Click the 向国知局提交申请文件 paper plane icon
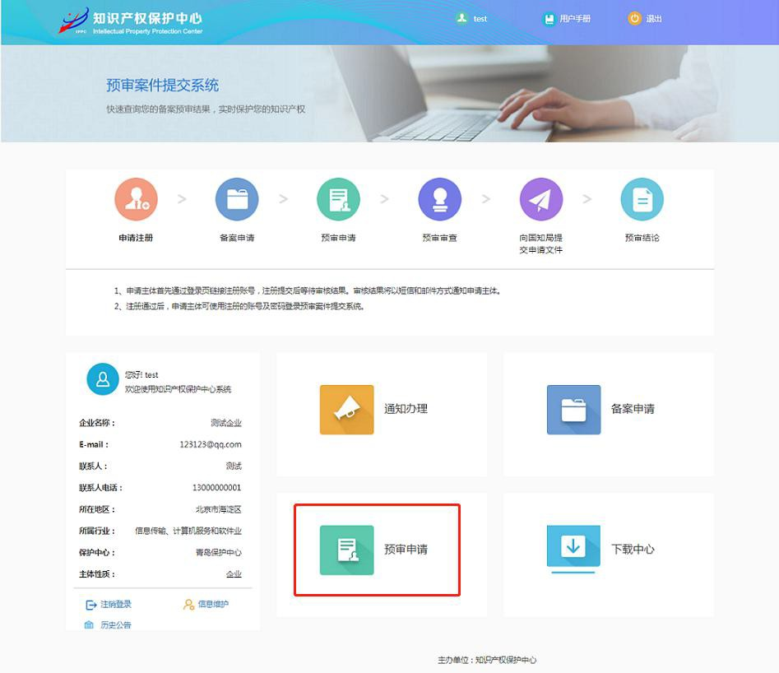The width and height of the screenshot is (779, 673). point(540,198)
